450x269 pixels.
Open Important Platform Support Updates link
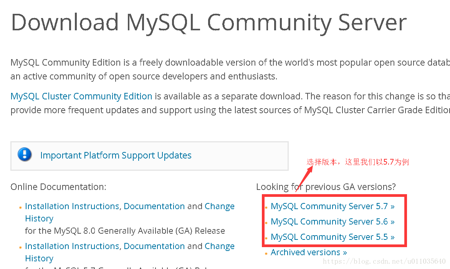pyautogui.click(x=116, y=155)
